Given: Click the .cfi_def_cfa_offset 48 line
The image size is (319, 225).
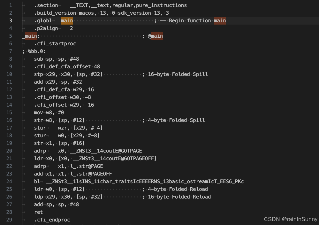Looking at the screenshot, I should pos(67,67).
